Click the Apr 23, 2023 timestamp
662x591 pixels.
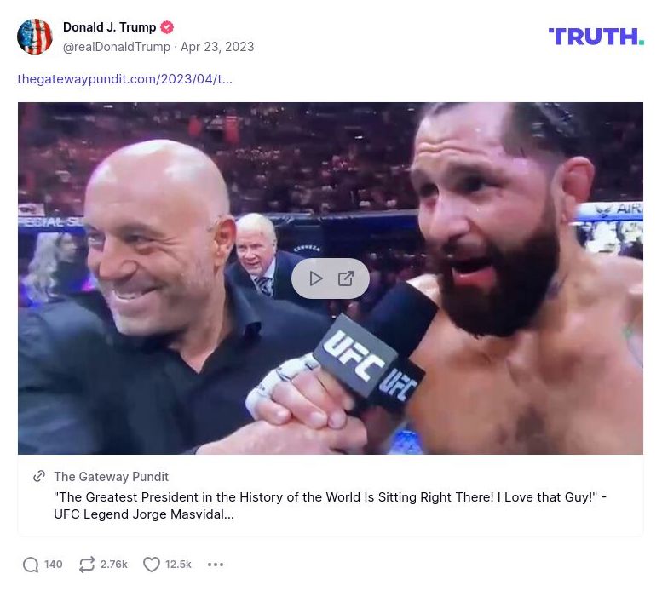pos(217,47)
